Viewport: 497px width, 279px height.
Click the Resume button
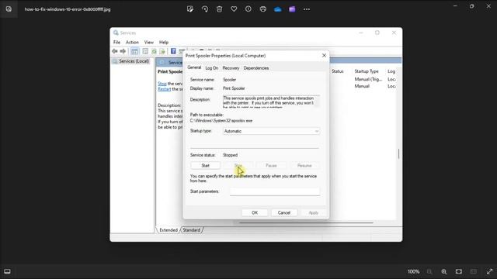point(304,165)
